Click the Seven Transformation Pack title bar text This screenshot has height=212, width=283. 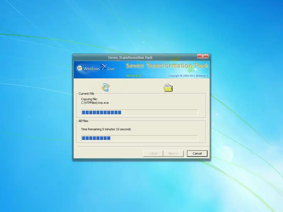[130, 57]
